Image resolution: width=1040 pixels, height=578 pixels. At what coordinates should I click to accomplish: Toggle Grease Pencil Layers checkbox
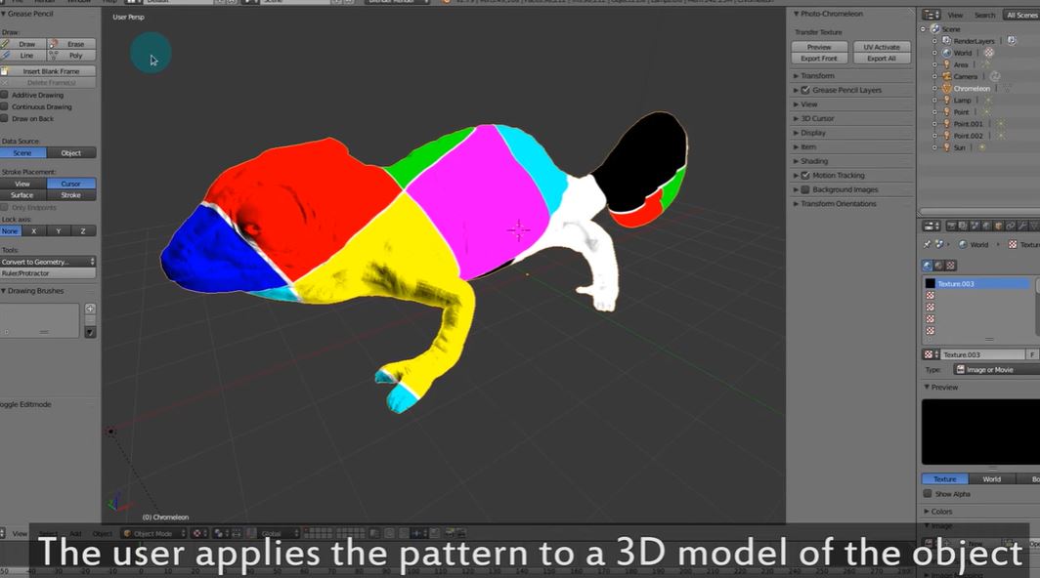805,90
